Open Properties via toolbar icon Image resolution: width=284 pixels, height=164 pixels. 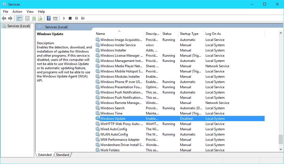[27, 19]
